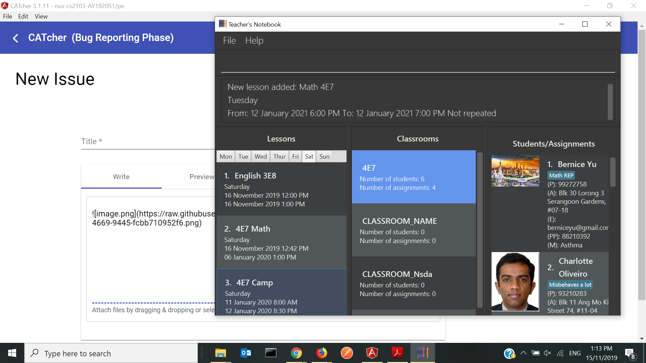Click the CATcher Angular taskbar icon
Viewport: 646px width, 363px height.
(x=372, y=353)
